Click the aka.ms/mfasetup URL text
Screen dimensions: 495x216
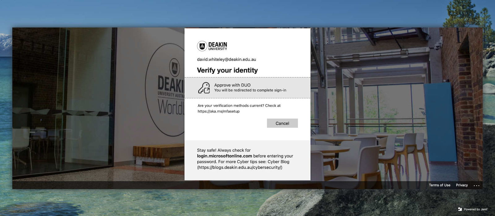pyautogui.click(x=218, y=111)
